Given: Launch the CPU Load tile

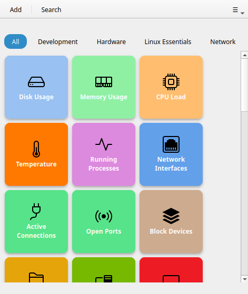Looking at the screenshot, I should pos(171,87).
